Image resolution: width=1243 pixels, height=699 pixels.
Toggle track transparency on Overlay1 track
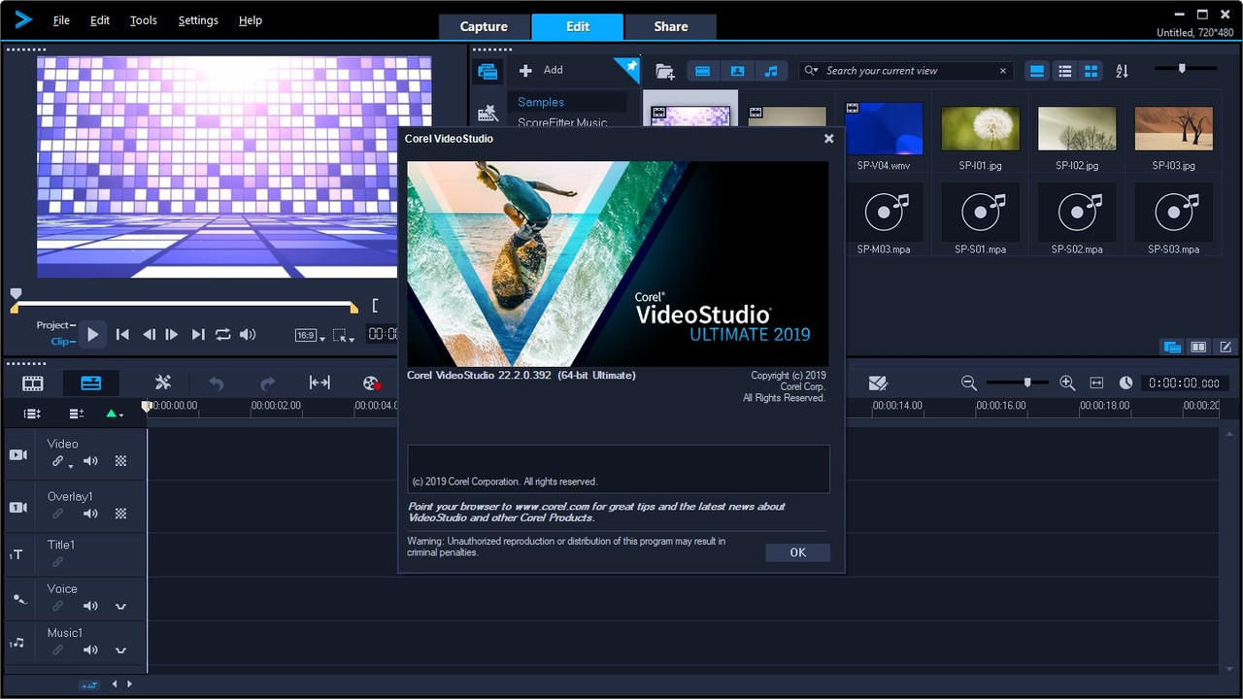click(120, 514)
